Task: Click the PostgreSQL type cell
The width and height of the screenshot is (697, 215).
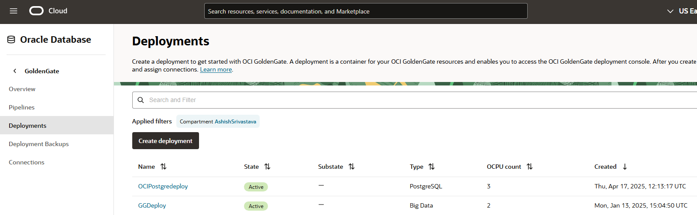Action: 426,186
